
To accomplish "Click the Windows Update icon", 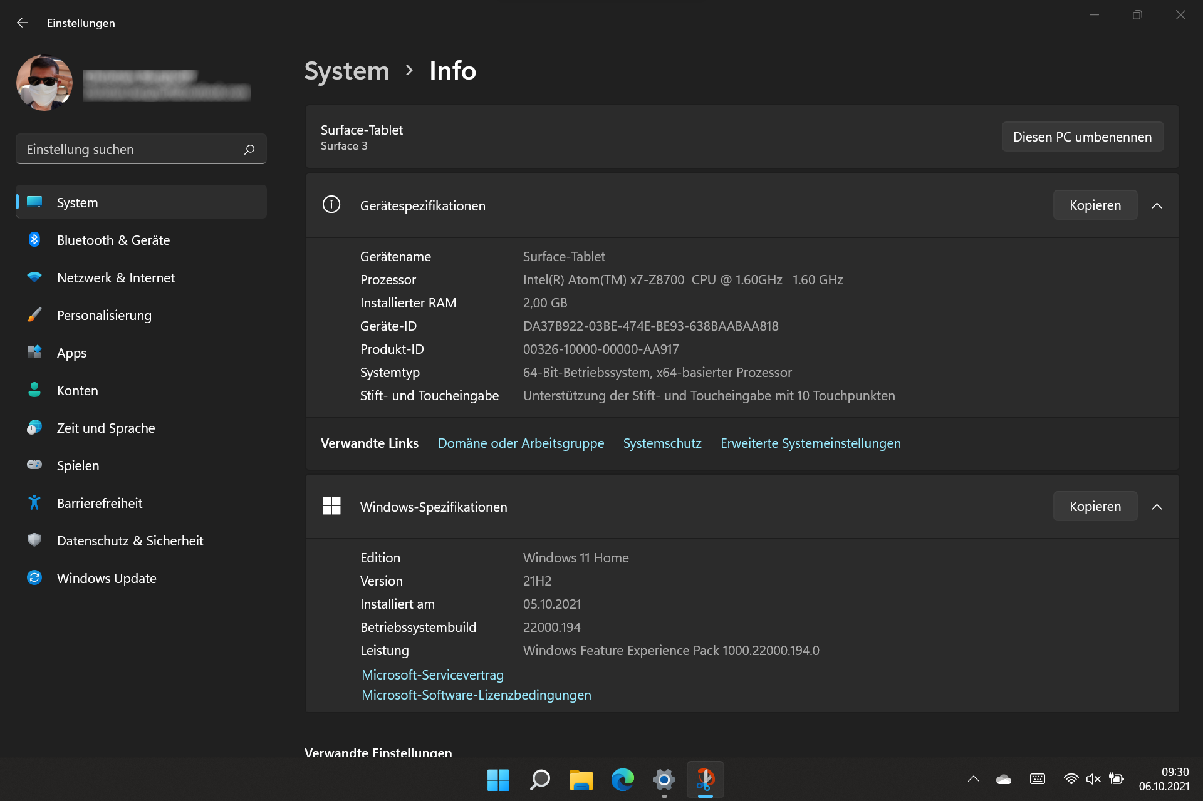I will pos(34,578).
